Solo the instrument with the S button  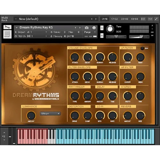tap(102, 28)
